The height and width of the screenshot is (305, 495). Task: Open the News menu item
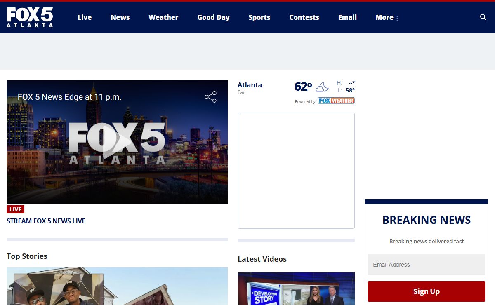[x=120, y=17]
